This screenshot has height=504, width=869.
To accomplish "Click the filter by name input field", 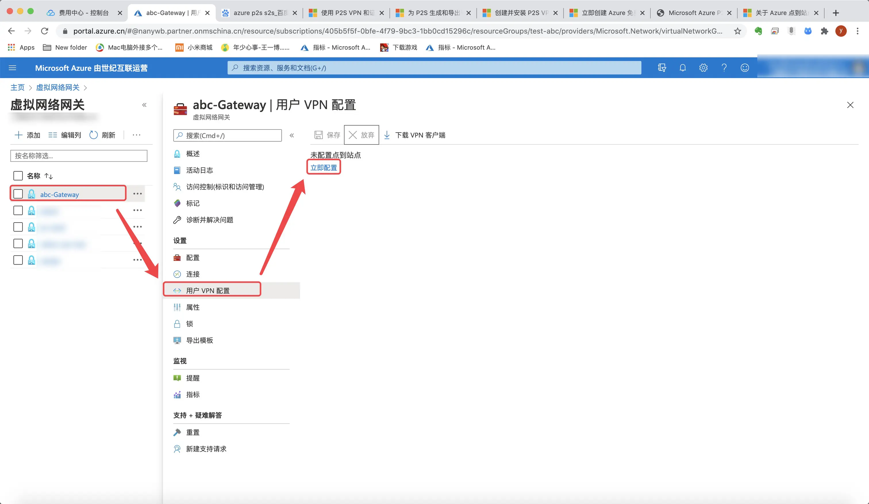I will [x=79, y=156].
